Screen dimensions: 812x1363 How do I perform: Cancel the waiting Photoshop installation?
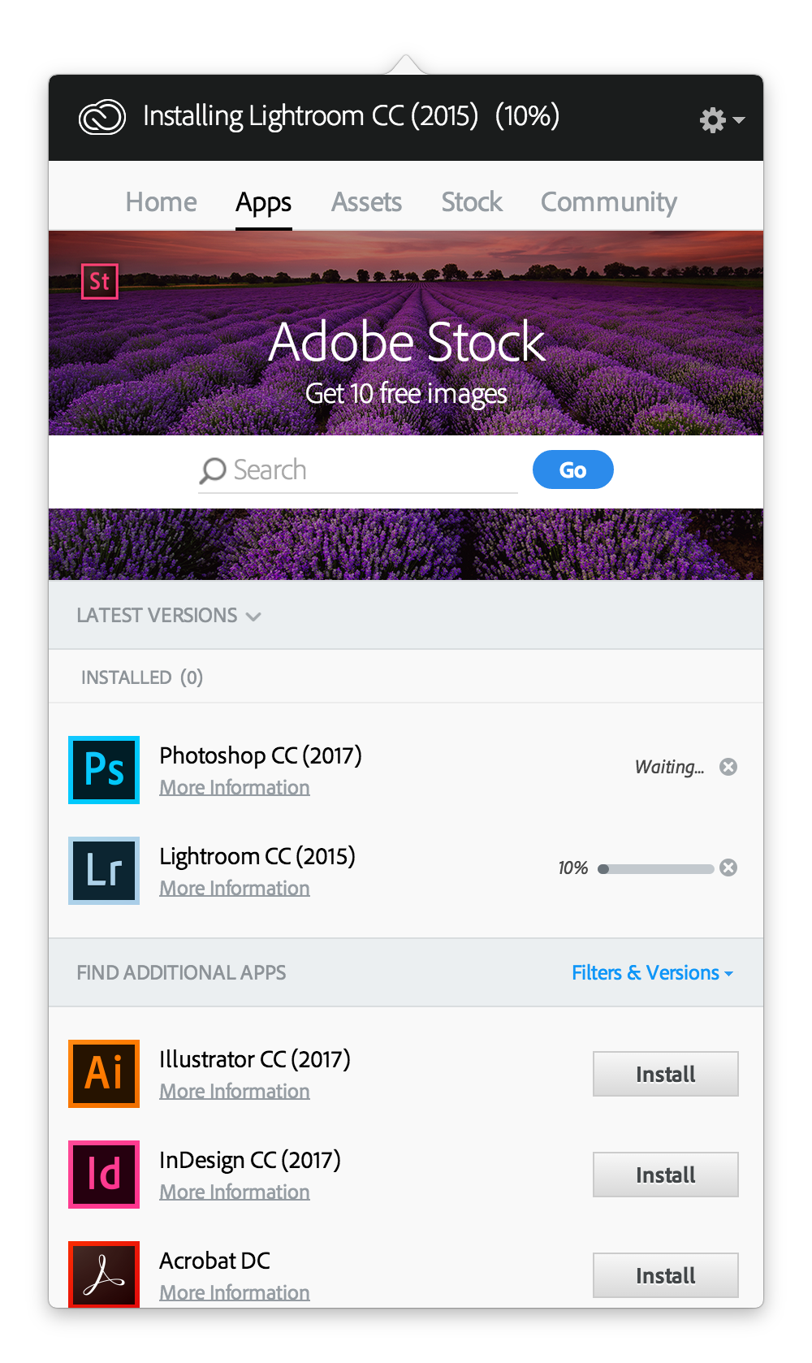(728, 767)
